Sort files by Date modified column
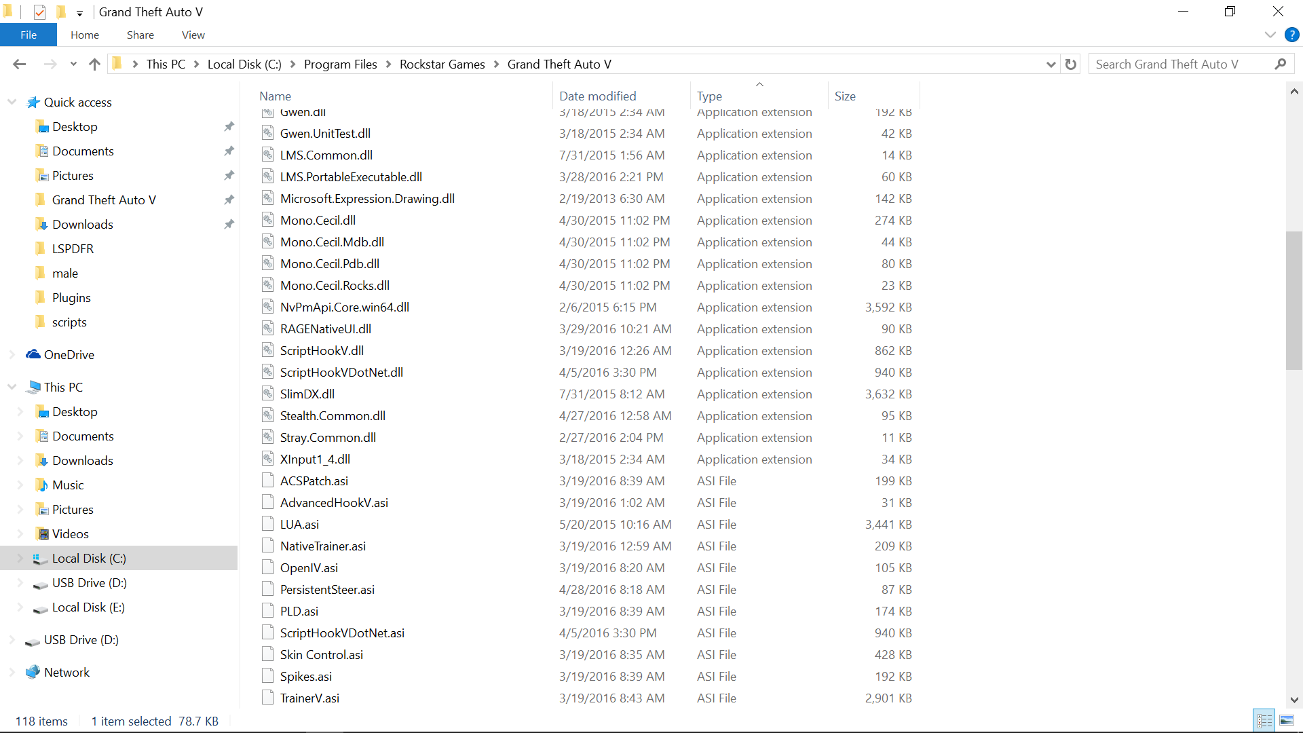 tap(597, 96)
